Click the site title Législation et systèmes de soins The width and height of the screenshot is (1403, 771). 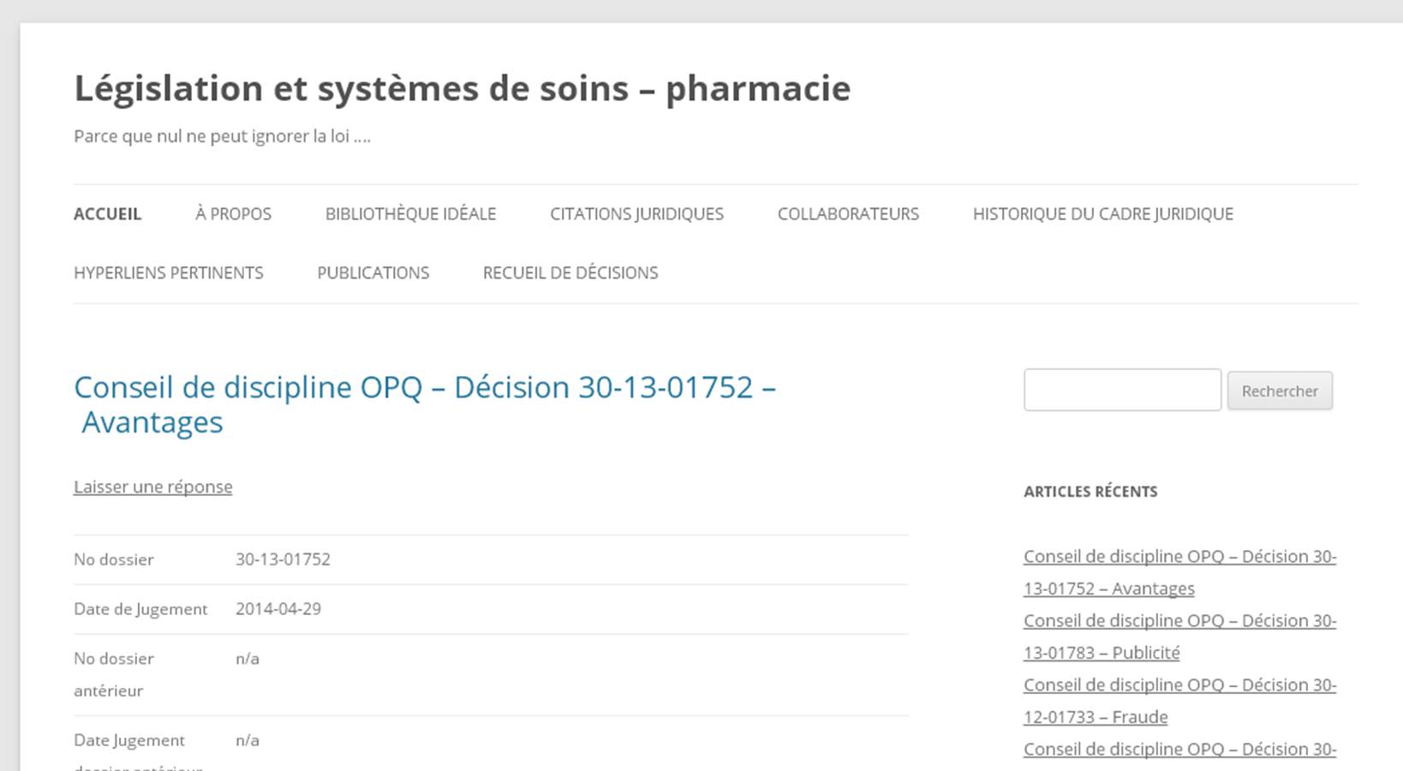coord(462,88)
